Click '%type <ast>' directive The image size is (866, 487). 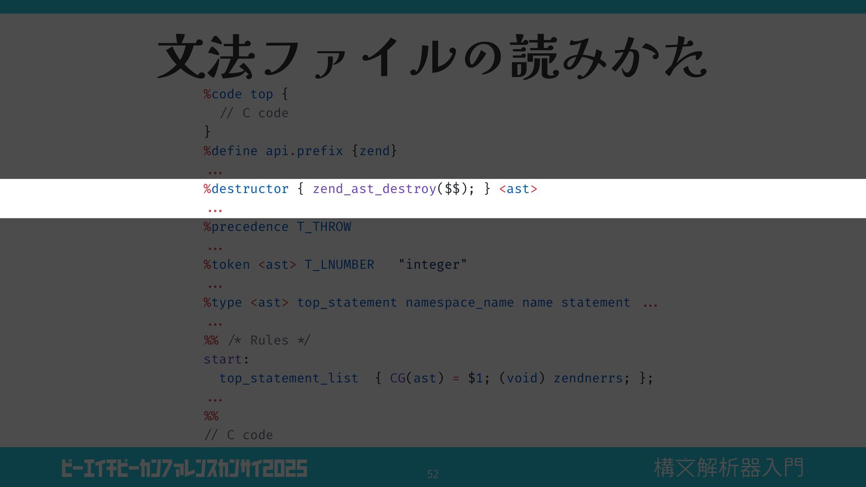coord(246,302)
